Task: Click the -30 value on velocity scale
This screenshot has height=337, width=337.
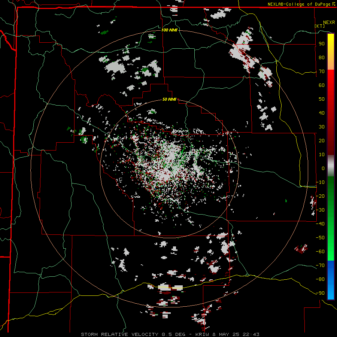Action: click(x=320, y=210)
